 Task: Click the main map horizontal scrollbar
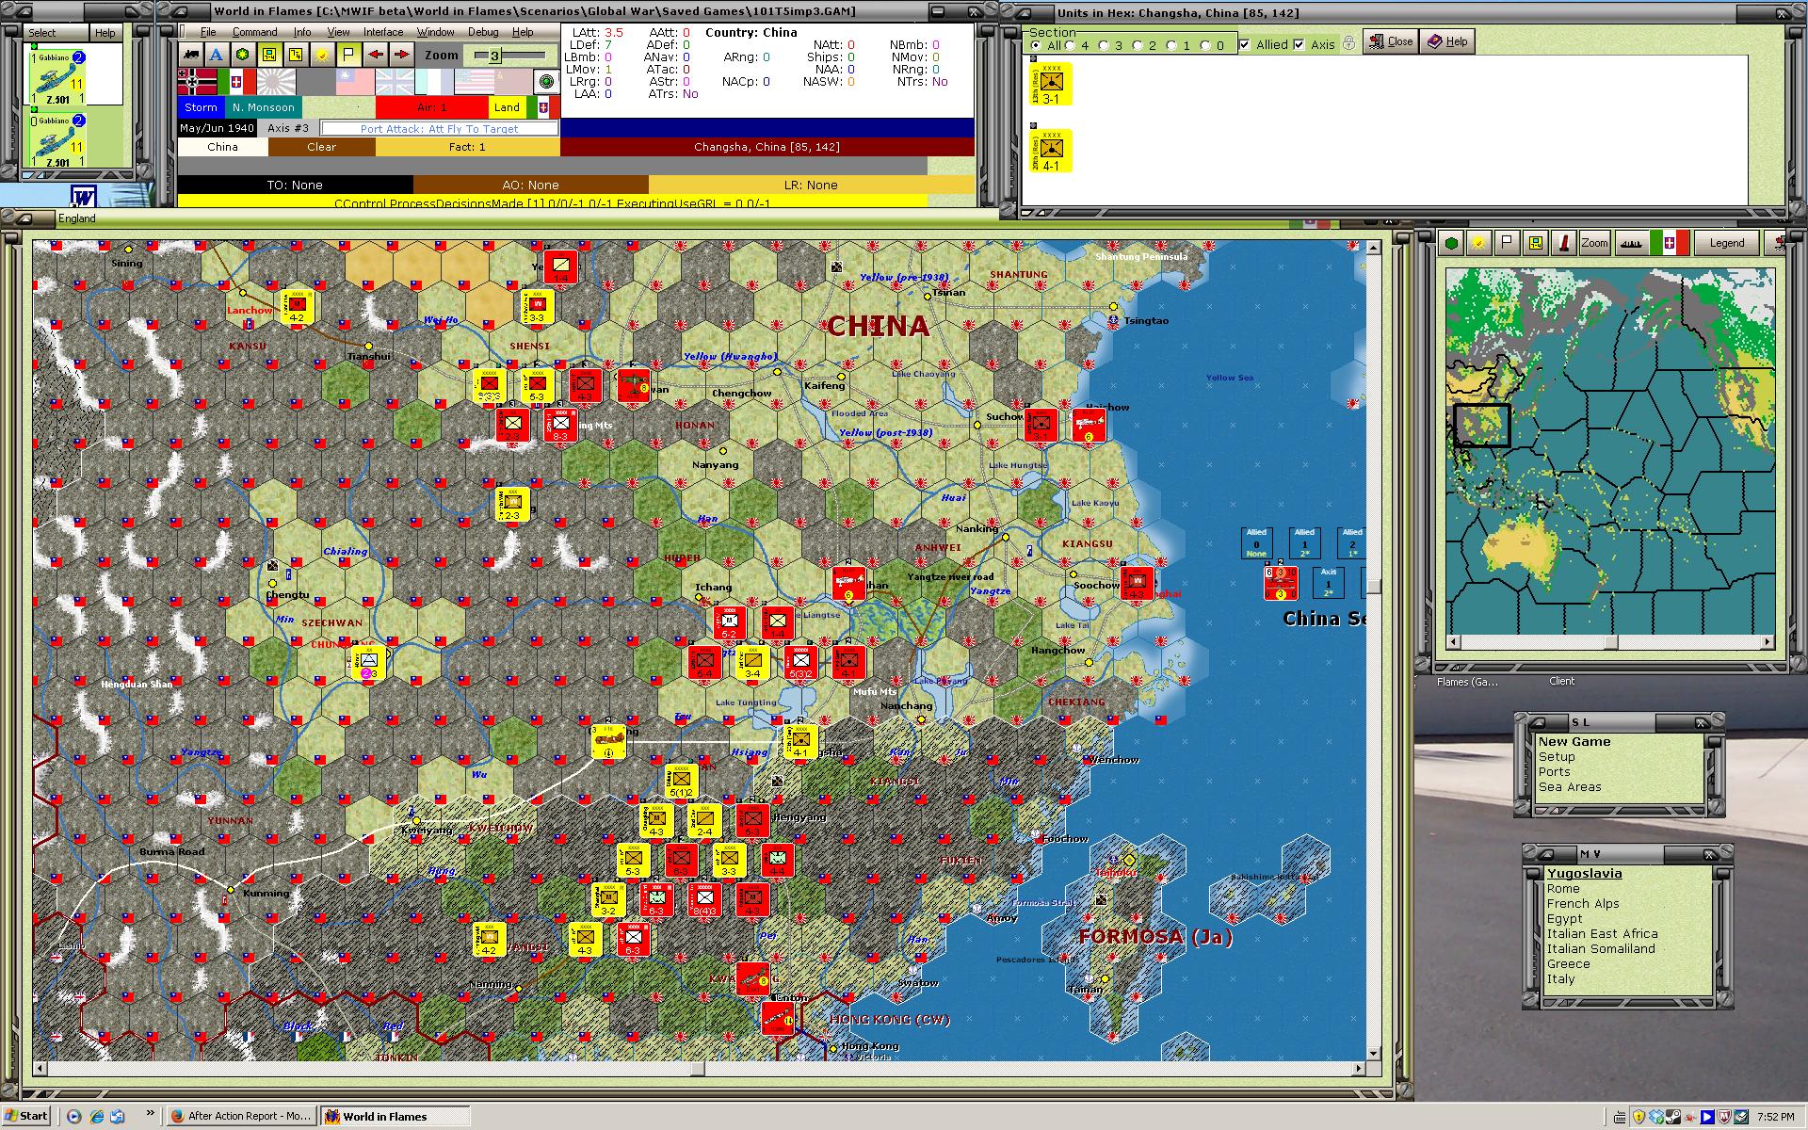click(x=699, y=1069)
